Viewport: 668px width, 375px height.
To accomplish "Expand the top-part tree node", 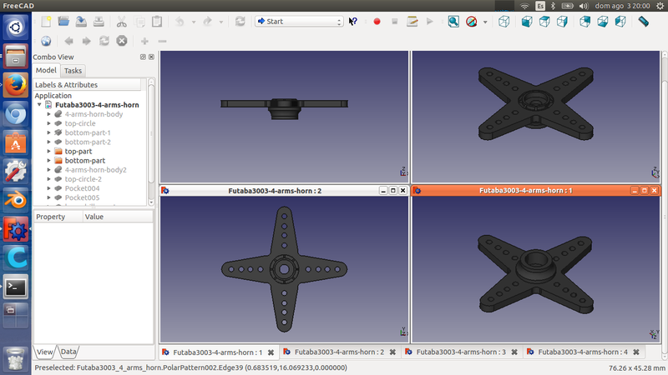I will [x=49, y=152].
